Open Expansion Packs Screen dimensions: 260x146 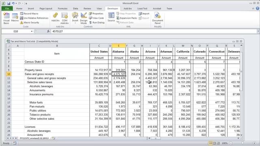(x=127, y=18)
